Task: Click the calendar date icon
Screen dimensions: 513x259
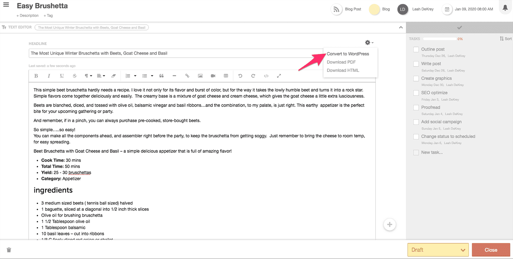Action: pos(447,9)
